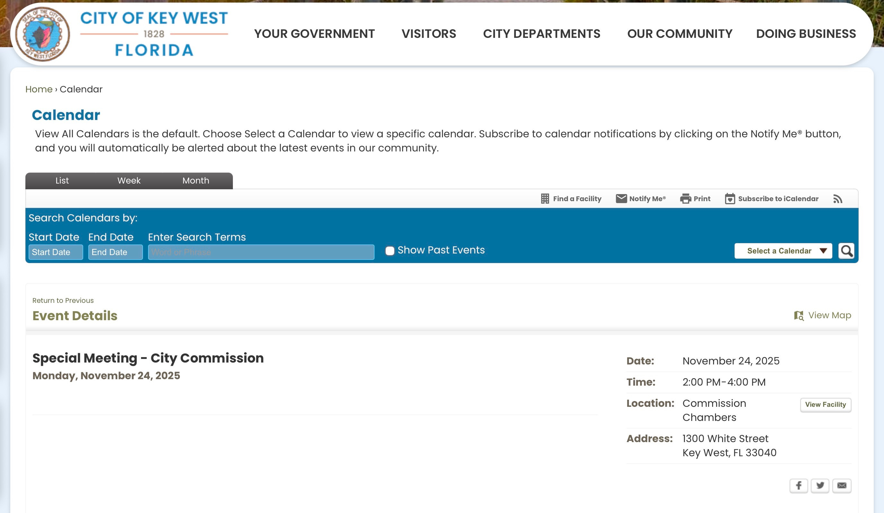The image size is (884, 513).
Task: Share event on Twitter
Action: (x=820, y=486)
